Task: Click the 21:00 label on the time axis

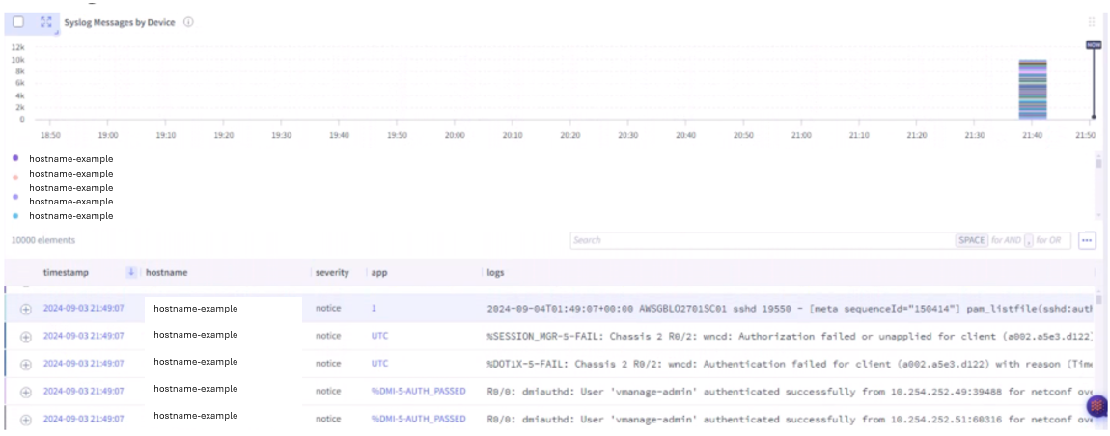Action: coord(801,134)
